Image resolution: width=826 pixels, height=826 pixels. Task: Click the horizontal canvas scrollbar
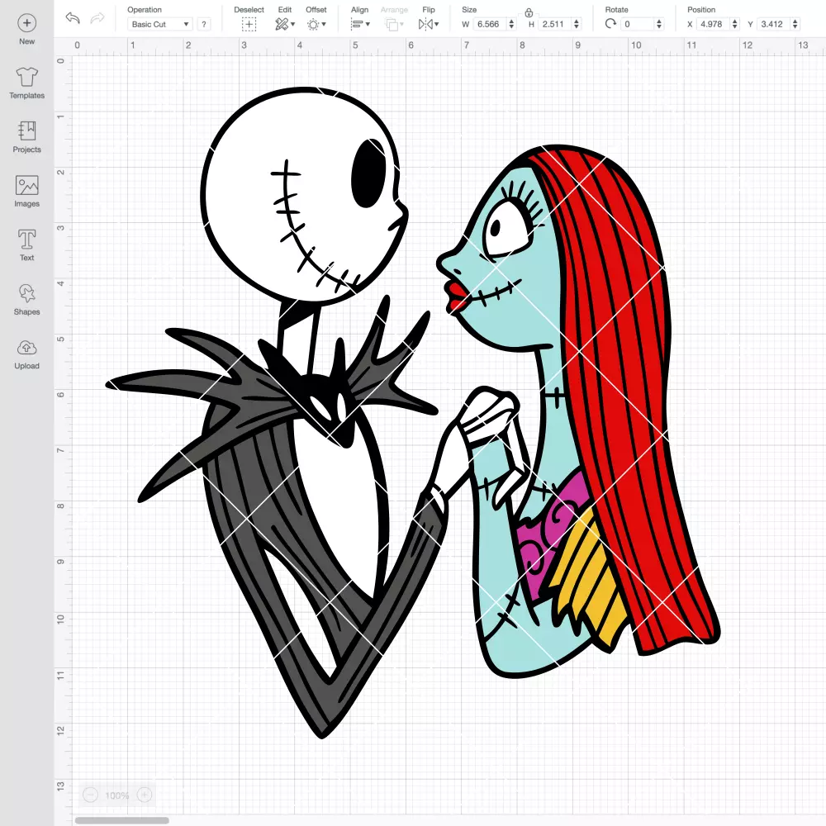(x=121, y=820)
